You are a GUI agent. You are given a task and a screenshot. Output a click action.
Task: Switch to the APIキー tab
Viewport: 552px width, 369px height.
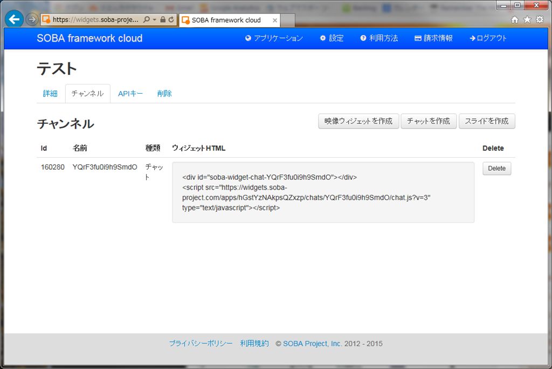130,94
